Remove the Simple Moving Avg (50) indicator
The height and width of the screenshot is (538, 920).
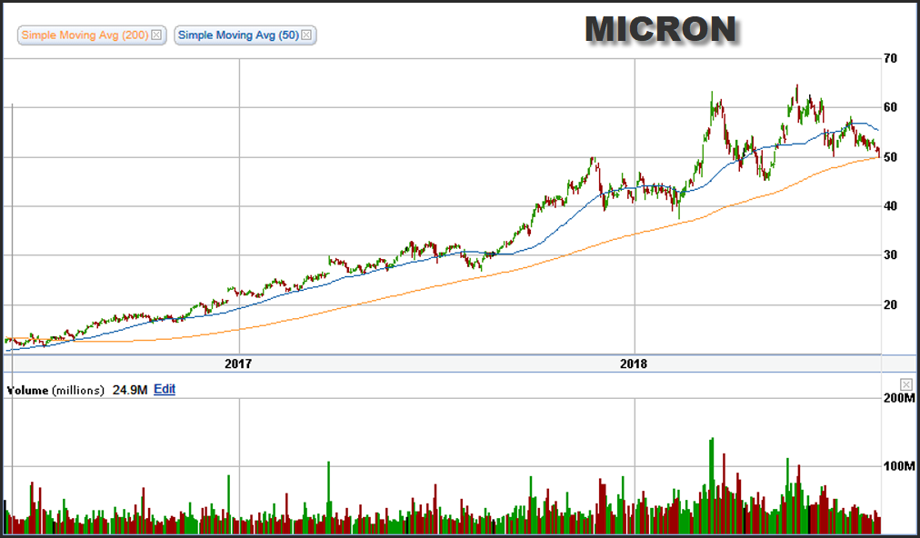pos(306,35)
